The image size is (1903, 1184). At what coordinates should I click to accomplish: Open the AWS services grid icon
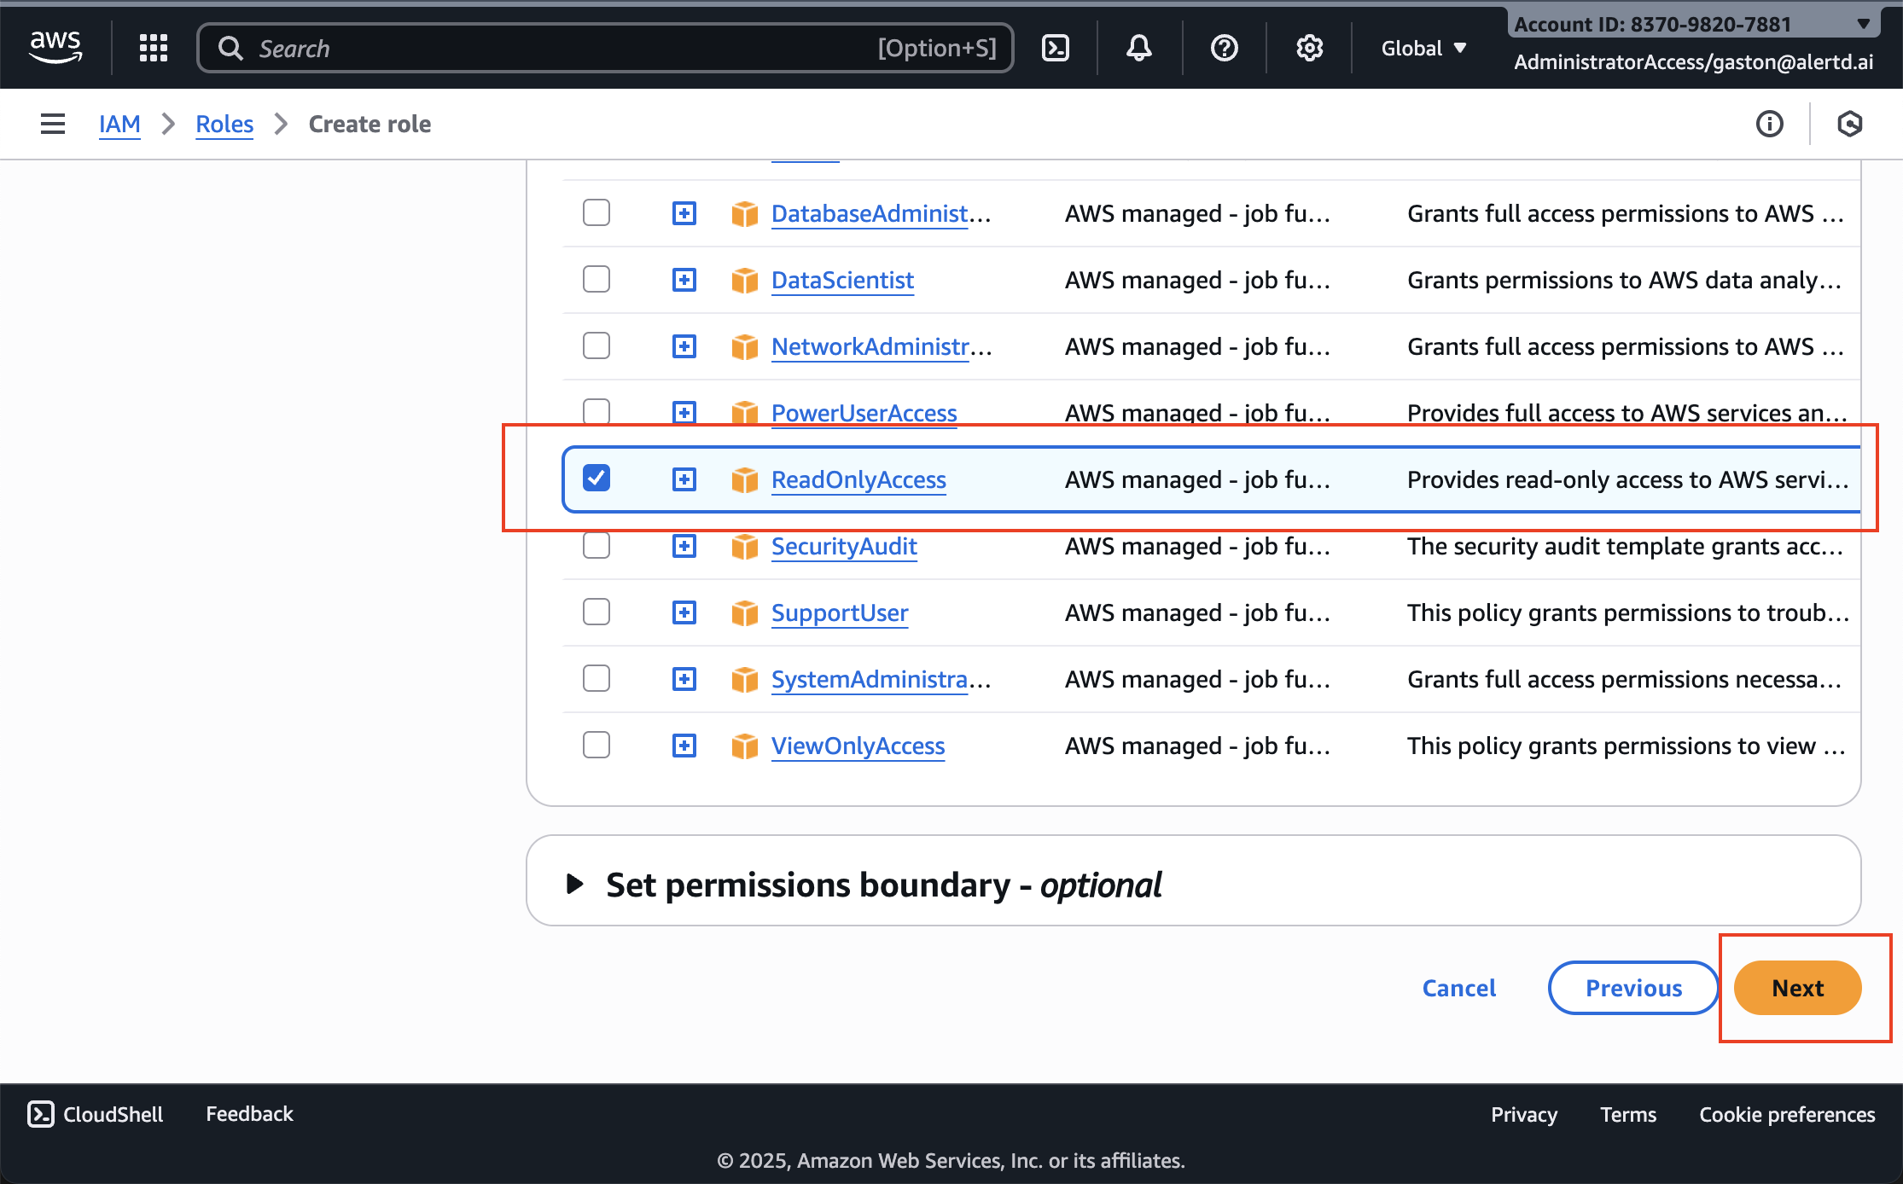coord(153,48)
